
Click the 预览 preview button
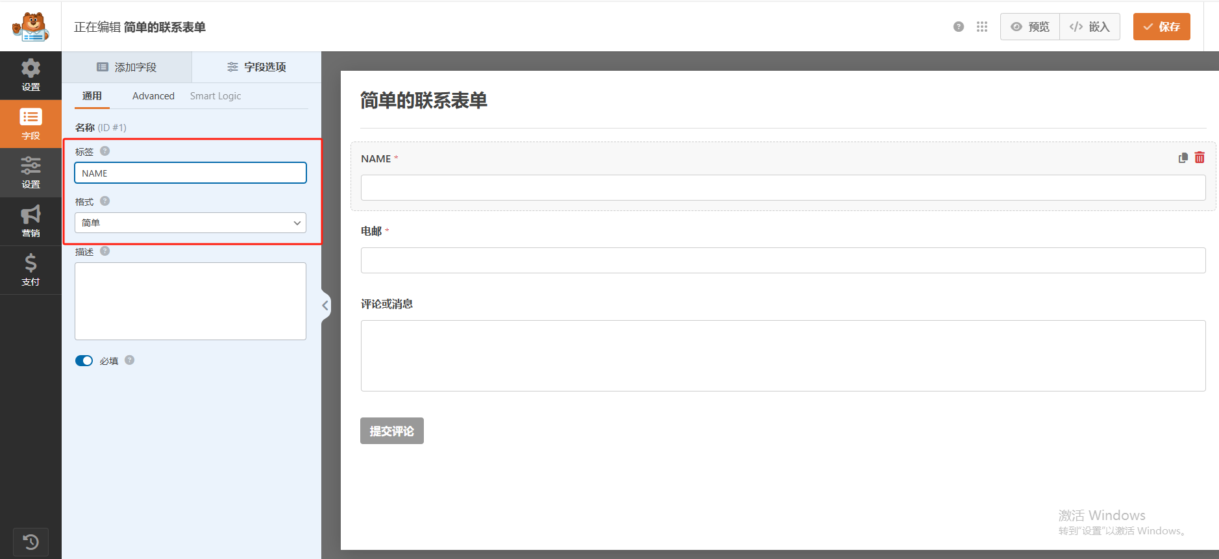tap(1030, 27)
